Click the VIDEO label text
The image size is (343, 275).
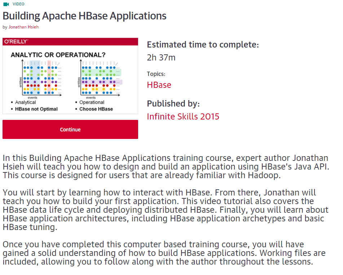pyautogui.click(x=18, y=4)
